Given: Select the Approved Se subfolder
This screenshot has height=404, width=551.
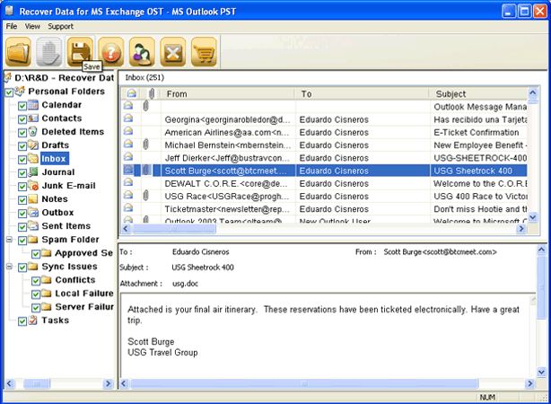Looking at the screenshot, I should pos(83,253).
